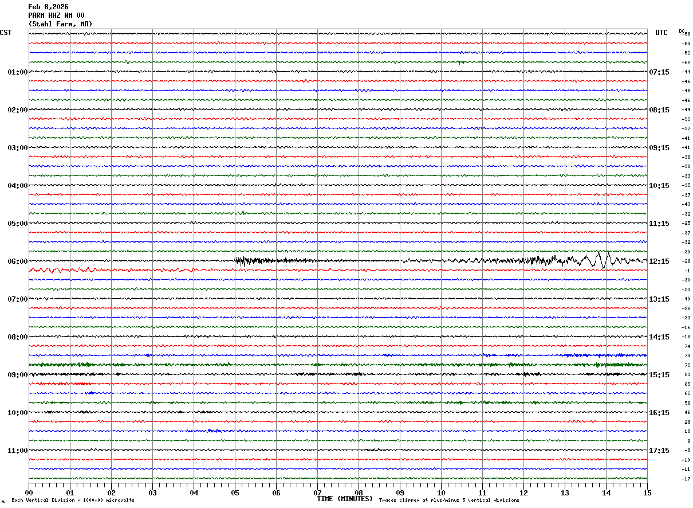The width and height of the screenshot is (693, 508).
Task: Click the DC offset value '75'
Action: pyautogui.click(x=687, y=365)
